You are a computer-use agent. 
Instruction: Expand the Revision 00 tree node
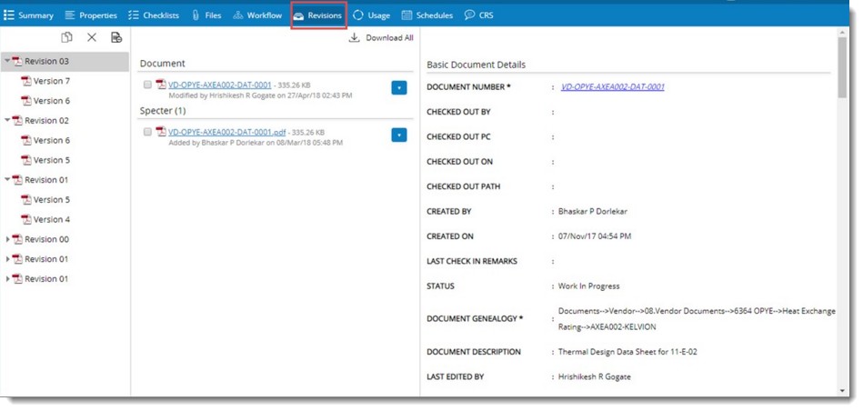point(7,239)
